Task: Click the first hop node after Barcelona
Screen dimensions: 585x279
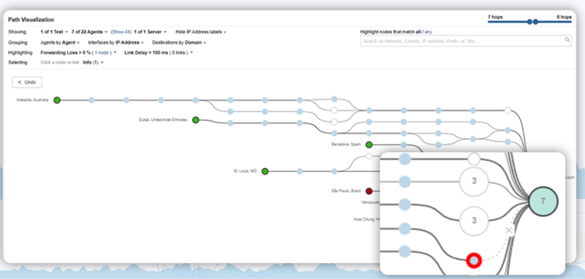Action: [x=404, y=144]
